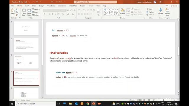Image resolution: width=189 pixels, height=106 pixels.
Task: Toggle Align Left paragraph button
Action: [x=79, y=14]
